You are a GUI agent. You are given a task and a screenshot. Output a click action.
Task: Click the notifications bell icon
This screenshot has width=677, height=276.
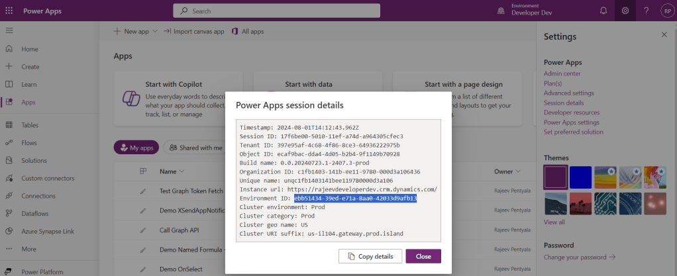pos(603,11)
